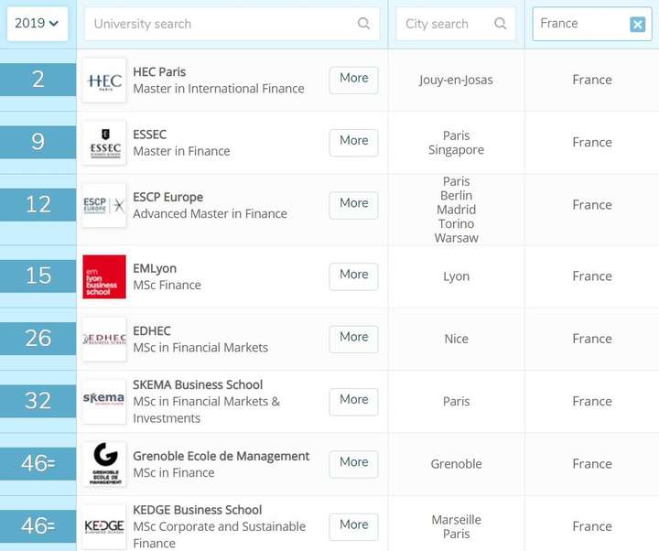Viewport: 659px width, 551px height.
Task: Click More for SKEMA Business School
Action: (x=354, y=402)
